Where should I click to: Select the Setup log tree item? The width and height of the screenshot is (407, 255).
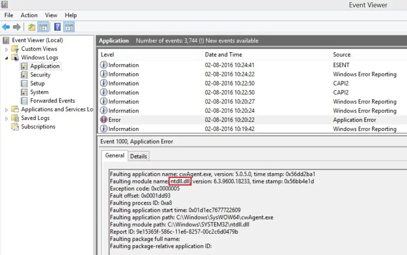[x=37, y=83]
